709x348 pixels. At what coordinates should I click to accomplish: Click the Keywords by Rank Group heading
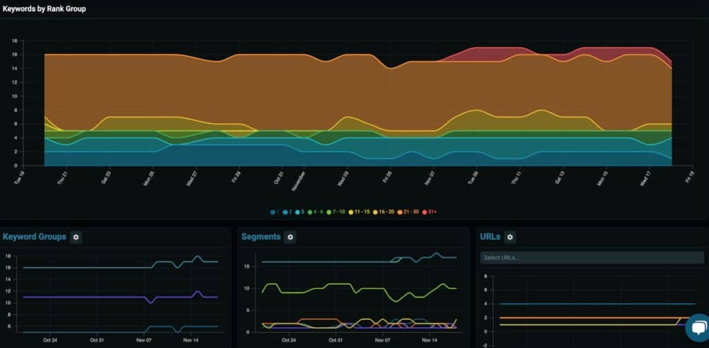point(44,8)
